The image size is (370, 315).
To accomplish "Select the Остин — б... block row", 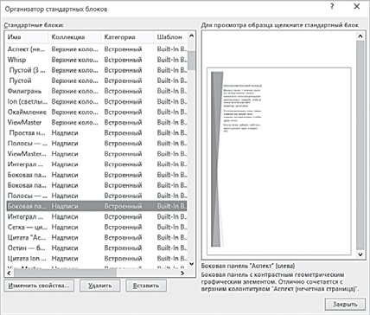I will [97, 247].
